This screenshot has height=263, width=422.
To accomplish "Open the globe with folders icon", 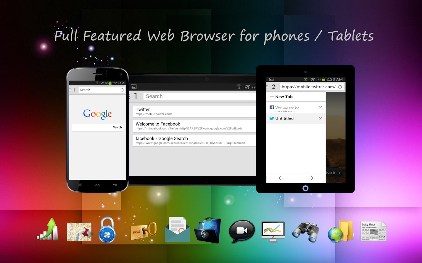I will [x=341, y=231].
